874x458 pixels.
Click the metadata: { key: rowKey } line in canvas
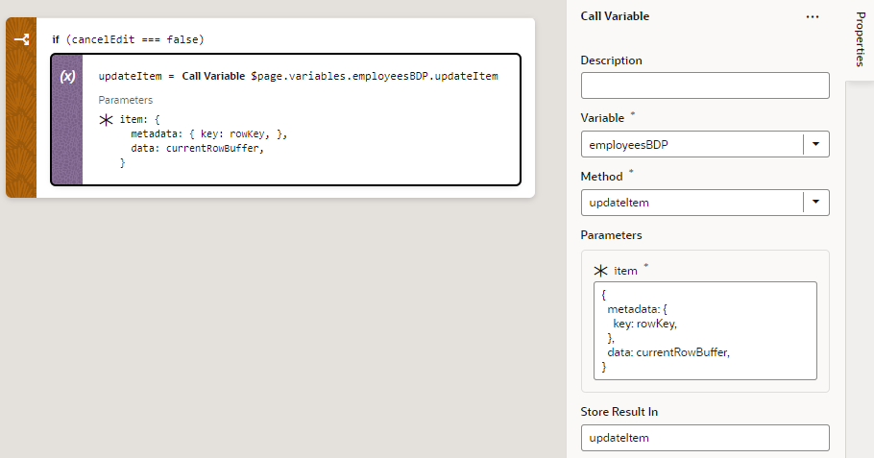coord(209,133)
